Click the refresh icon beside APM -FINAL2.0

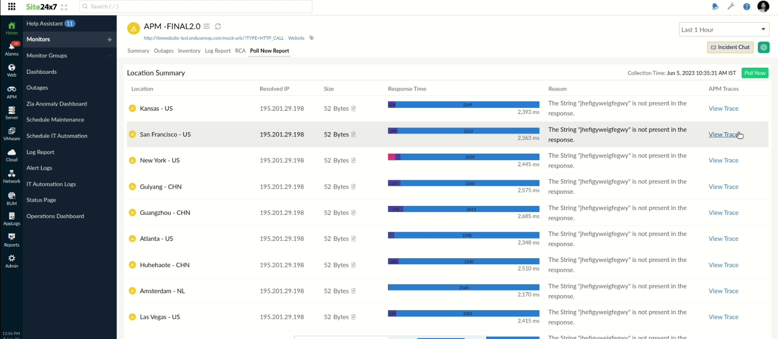point(218,27)
